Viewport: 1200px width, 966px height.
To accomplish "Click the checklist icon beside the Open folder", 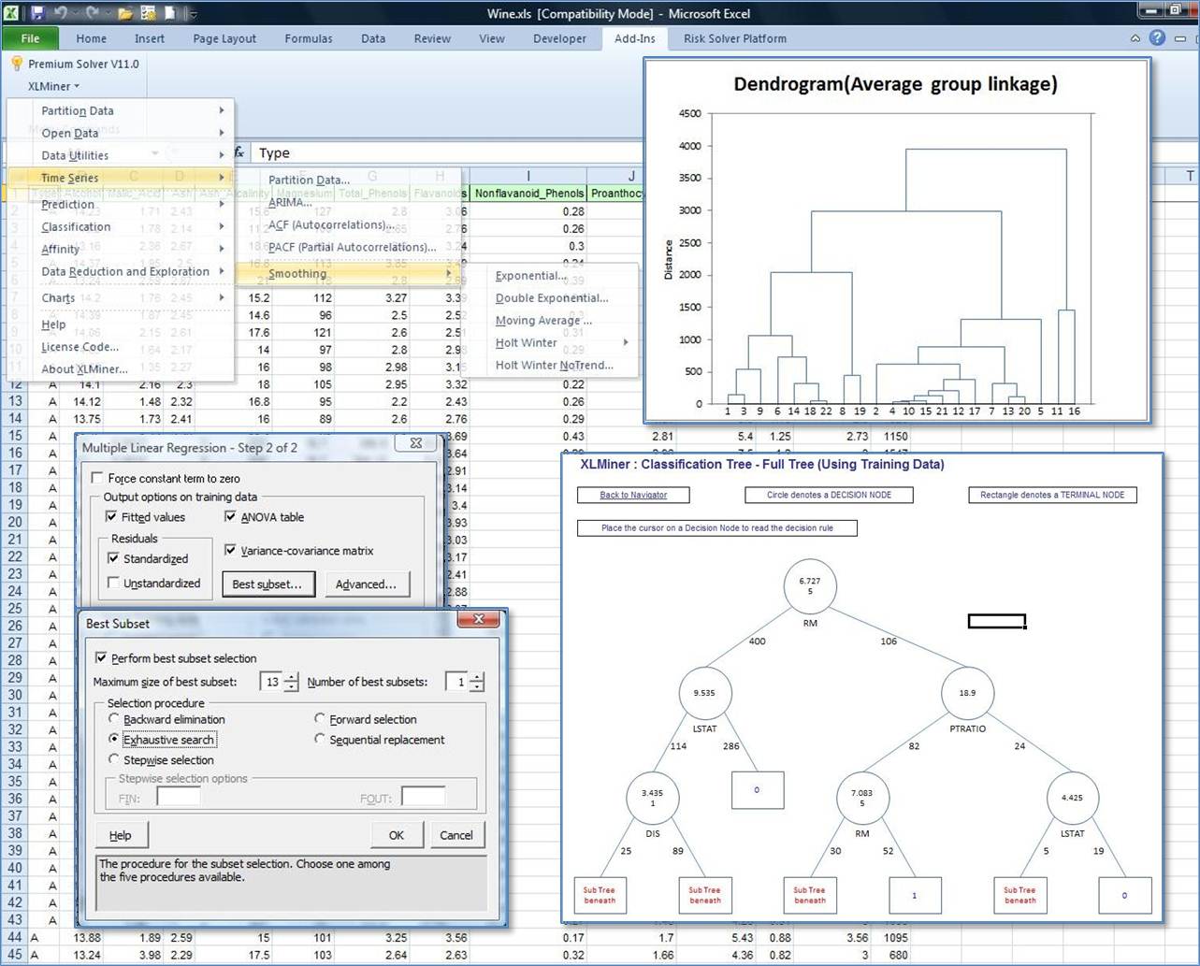I will click(x=149, y=13).
